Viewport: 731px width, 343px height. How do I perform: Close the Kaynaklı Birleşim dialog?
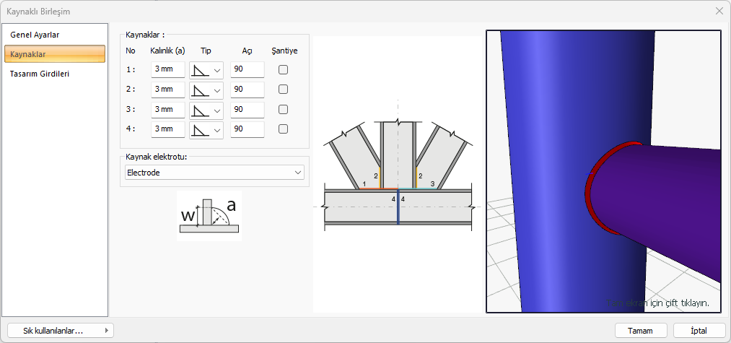(719, 11)
